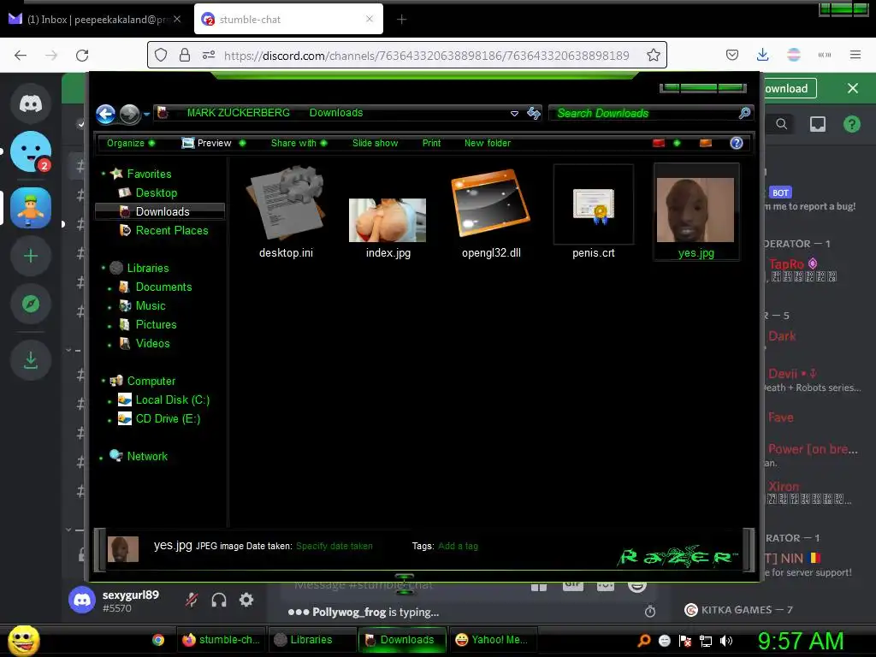This screenshot has height=657, width=876.
Task: Open Firefox hamburger application menu
Action: pyautogui.click(x=855, y=55)
